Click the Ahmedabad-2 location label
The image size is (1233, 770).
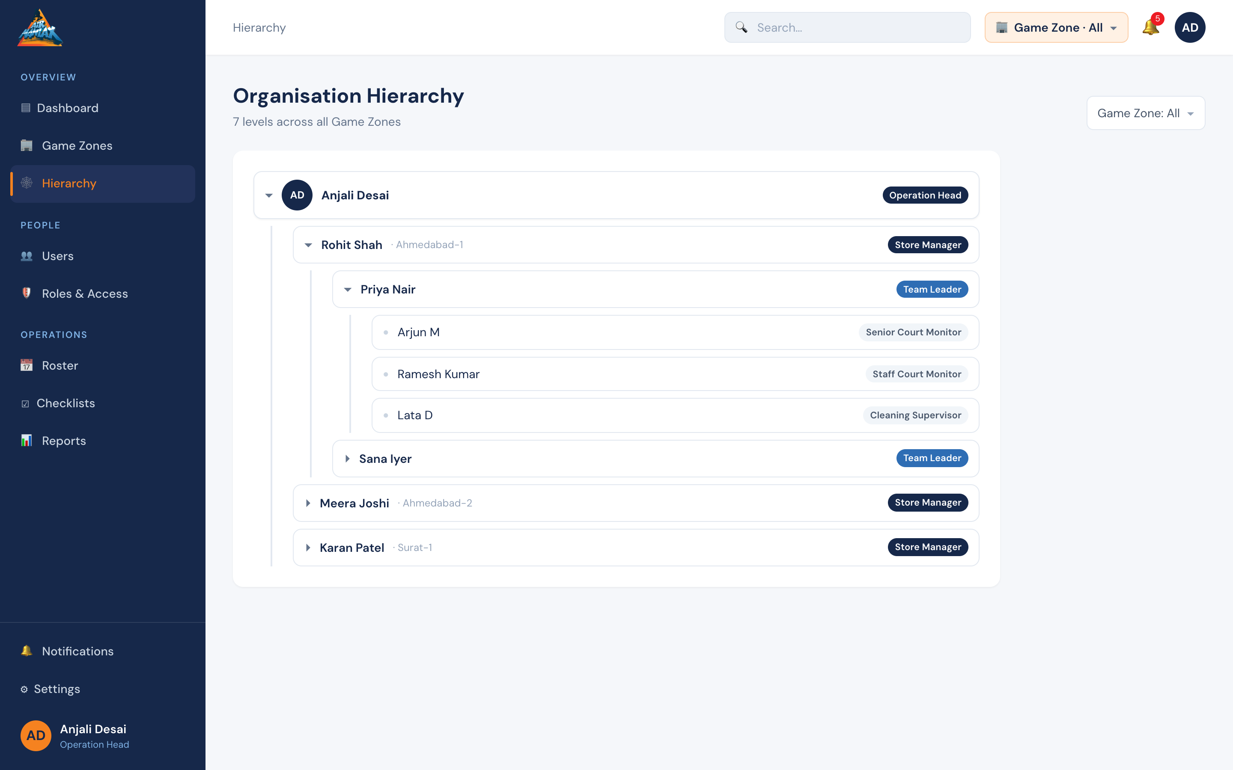[x=437, y=503]
